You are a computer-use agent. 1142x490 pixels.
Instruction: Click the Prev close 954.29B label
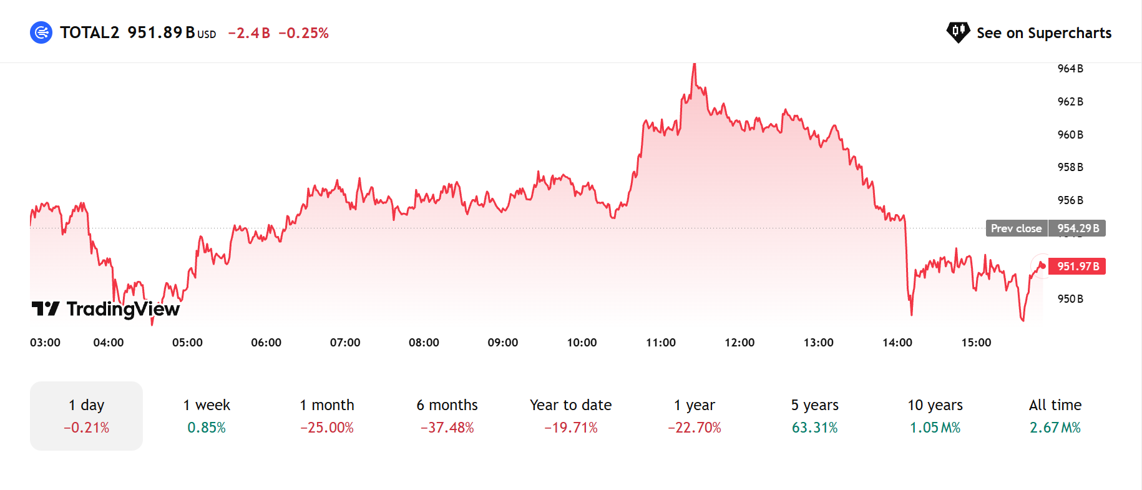pyautogui.click(x=1045, y=228)
